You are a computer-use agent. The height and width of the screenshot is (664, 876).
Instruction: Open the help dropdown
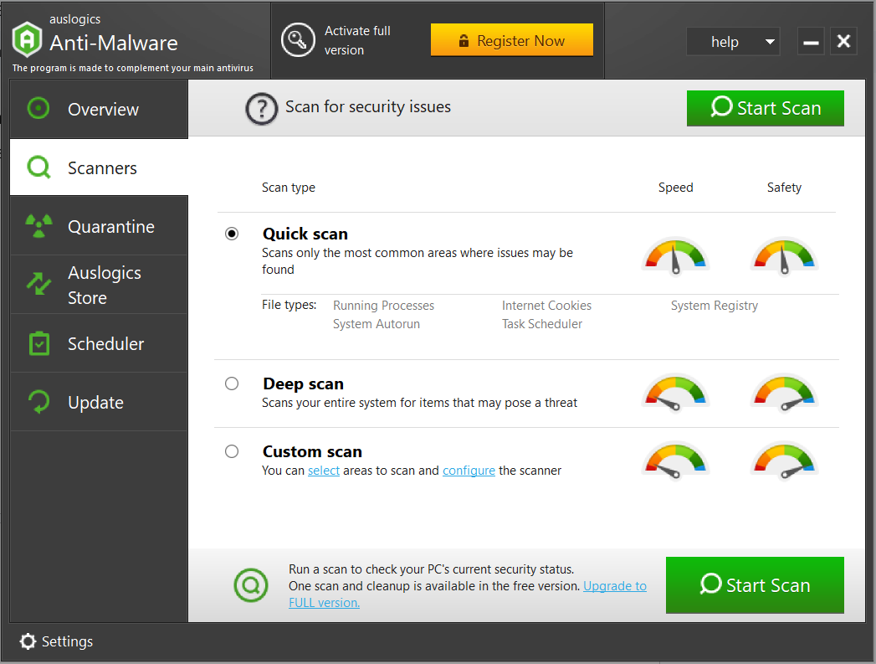click(x=733, y=41)
